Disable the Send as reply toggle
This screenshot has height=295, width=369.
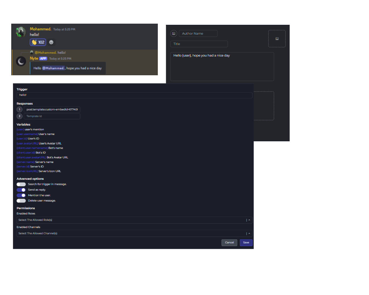click(x=21, y=190)
